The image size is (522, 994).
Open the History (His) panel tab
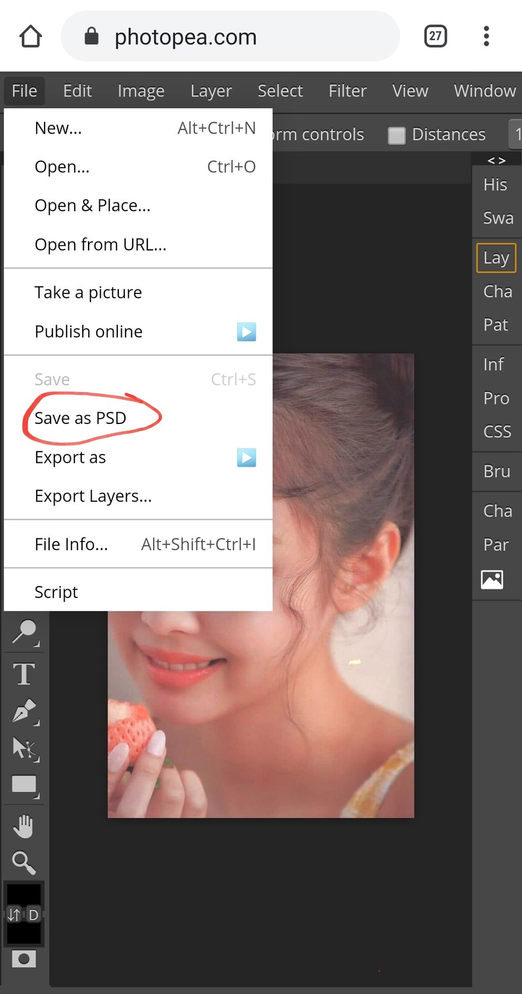pos(496,184)
